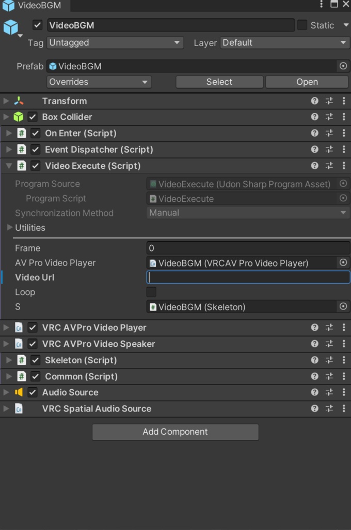Open help for VRC AVPro Video Player
The width and height of the screenshot is (351, 530).
pyautogui.click(x=314, y=327)
